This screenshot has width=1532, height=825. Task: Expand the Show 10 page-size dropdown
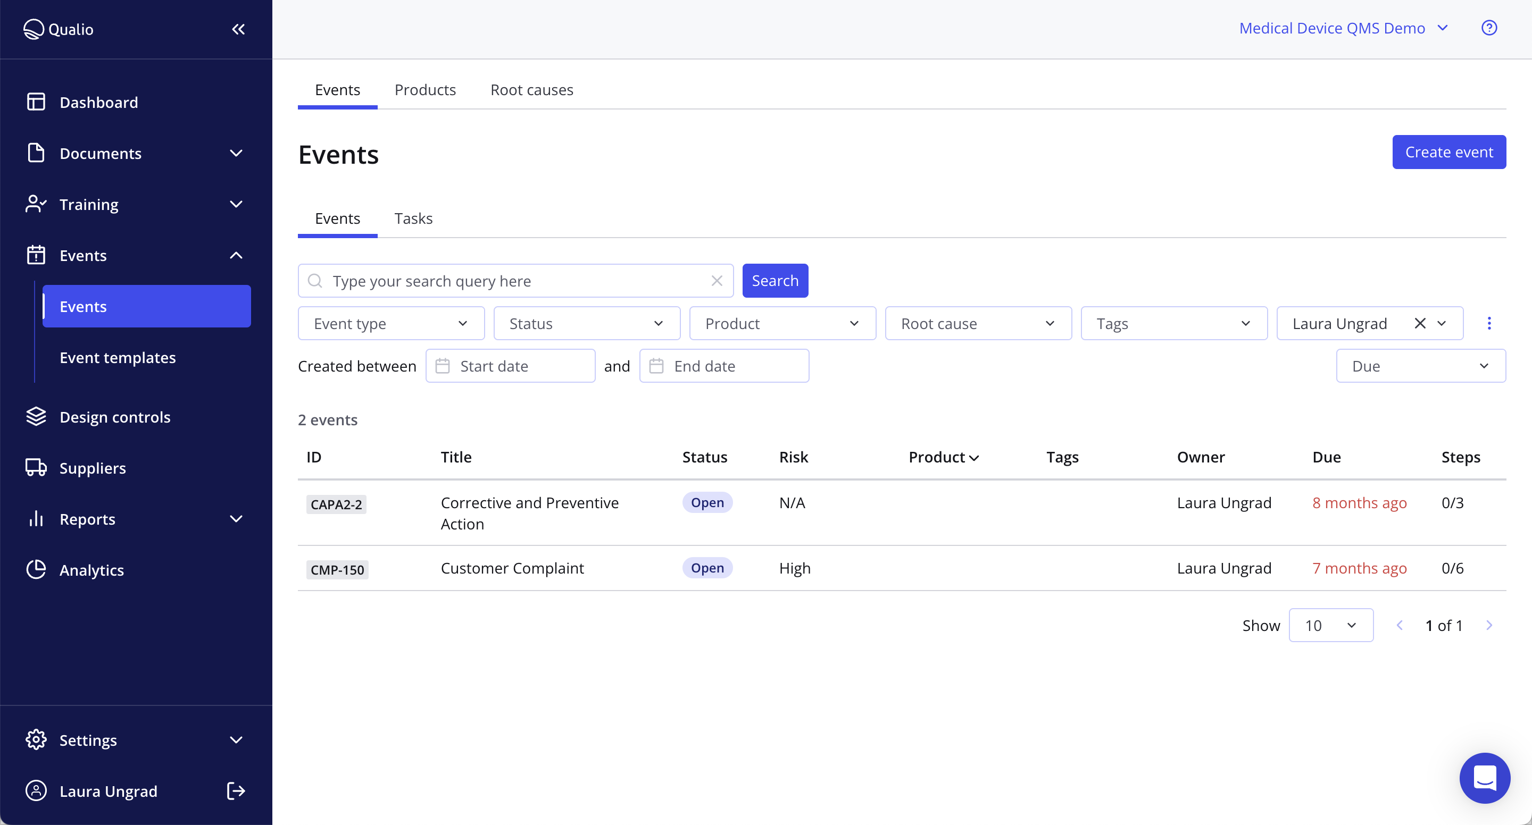[x=1330, y=625]
